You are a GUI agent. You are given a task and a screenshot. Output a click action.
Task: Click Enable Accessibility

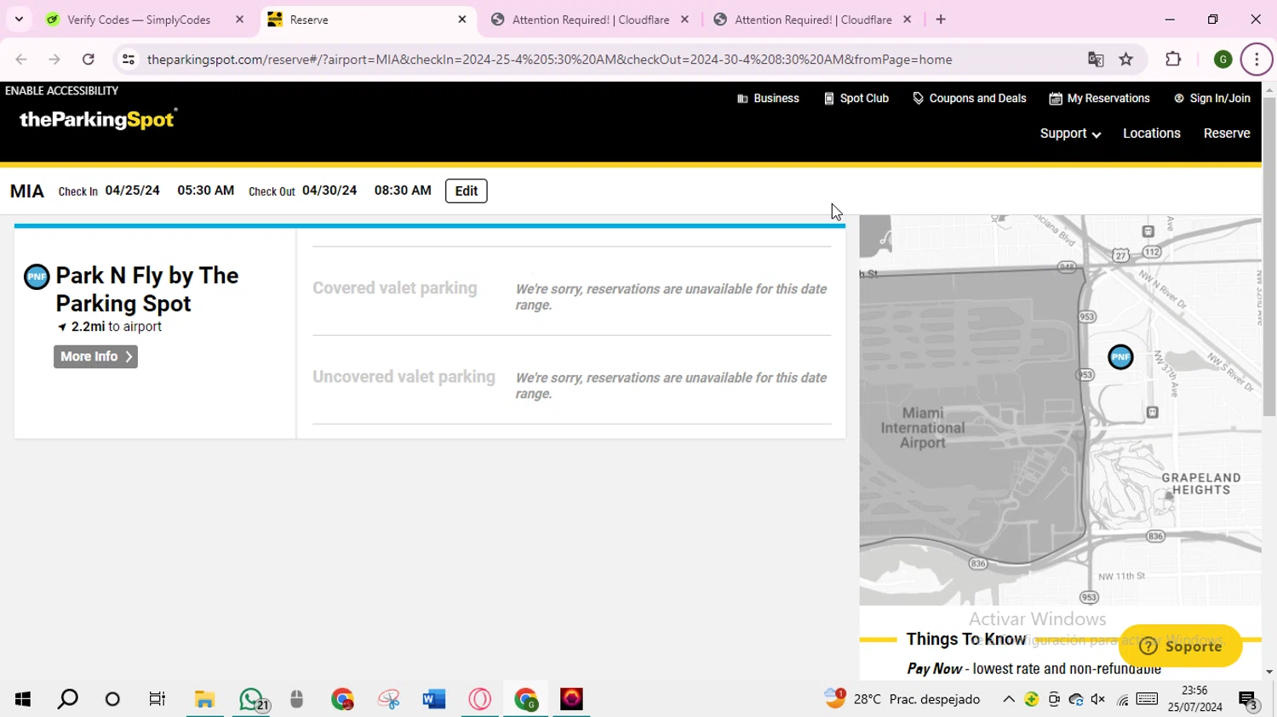(62, 91)
